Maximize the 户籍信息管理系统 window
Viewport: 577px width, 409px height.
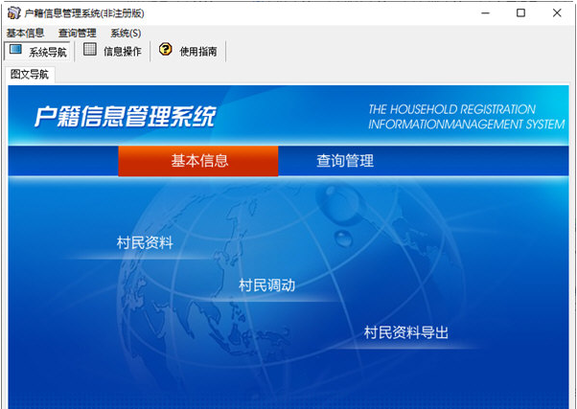520,12
